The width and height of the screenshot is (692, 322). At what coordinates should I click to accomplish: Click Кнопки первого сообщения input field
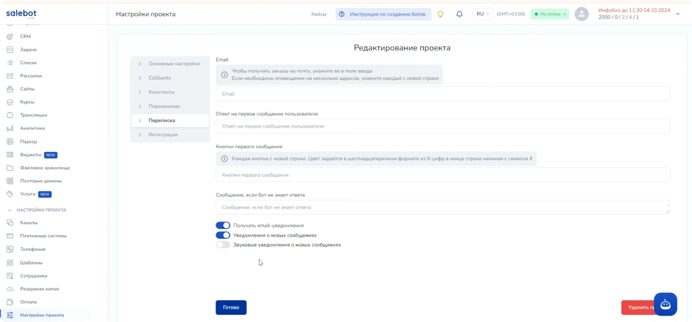443,175
